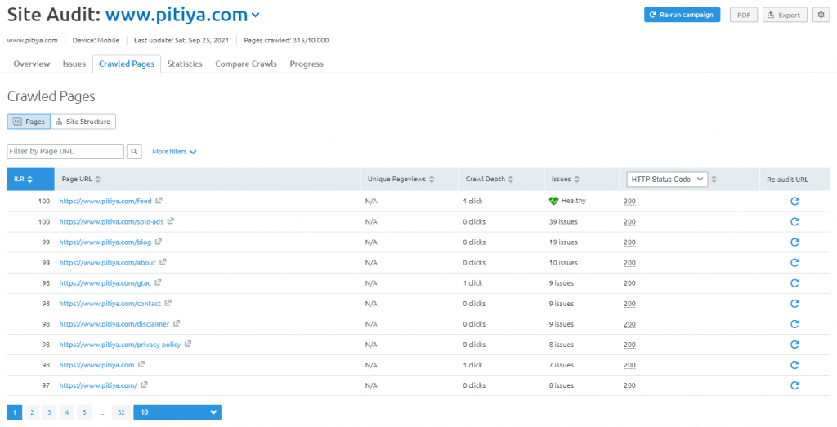Open /blog external link icon
837x427 pixels.
(x=158, y=242)
